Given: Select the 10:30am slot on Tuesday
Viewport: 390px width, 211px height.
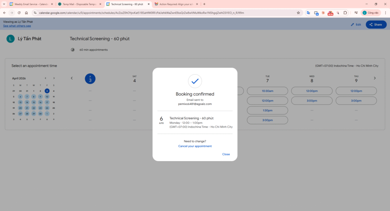Looking at the screenshot, I should click(267, 91).
